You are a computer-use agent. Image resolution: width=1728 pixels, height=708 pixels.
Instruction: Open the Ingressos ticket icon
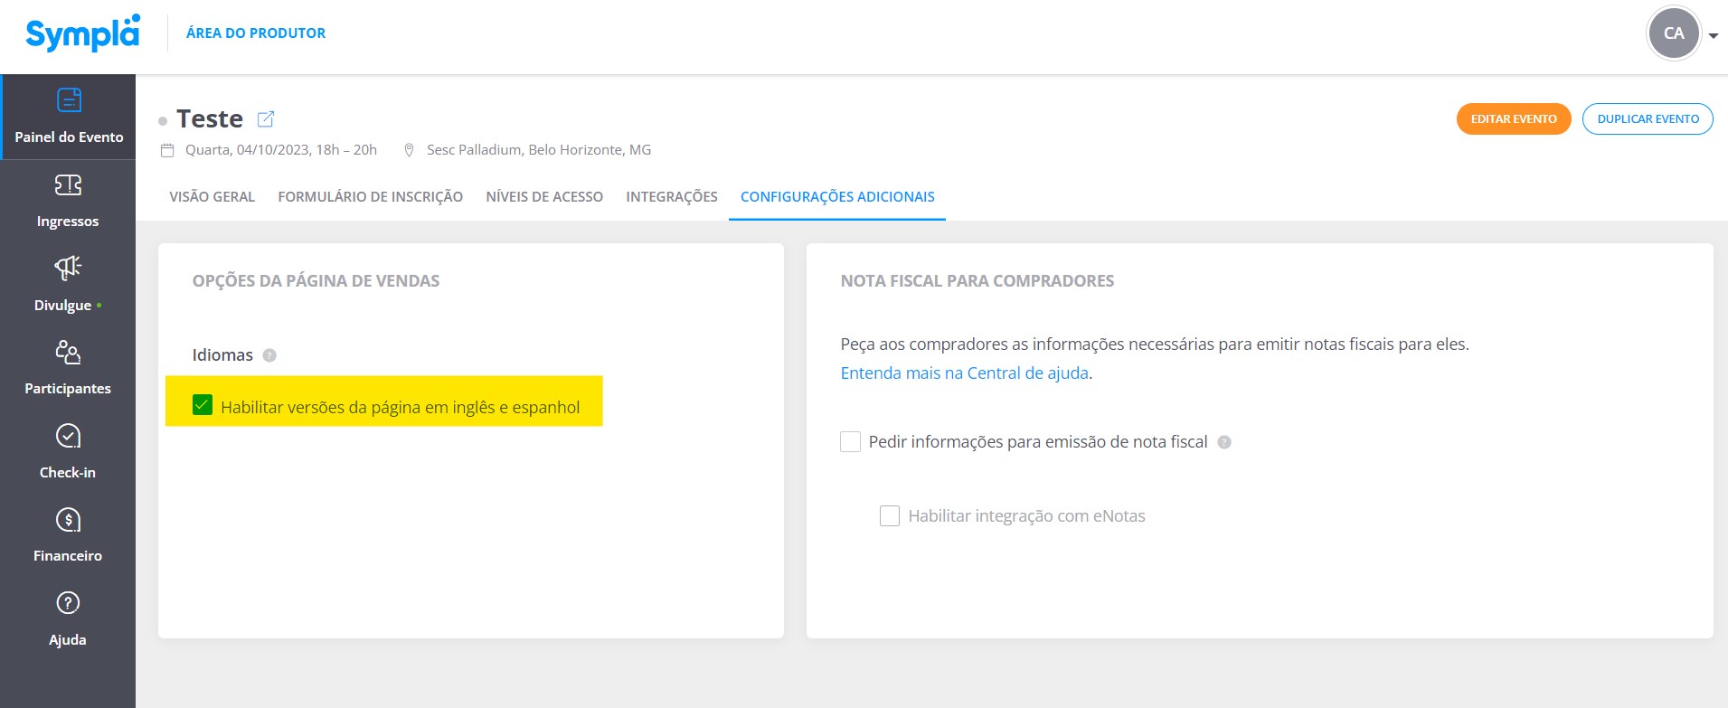pos(68,184)
